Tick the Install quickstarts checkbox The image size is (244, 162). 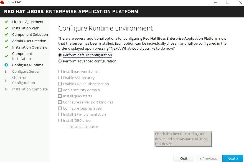click(60, 96)
